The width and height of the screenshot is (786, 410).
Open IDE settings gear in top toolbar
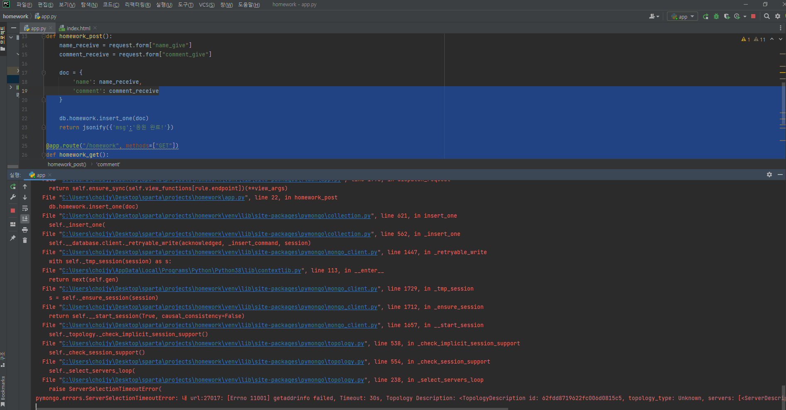[x=778, y=16]
